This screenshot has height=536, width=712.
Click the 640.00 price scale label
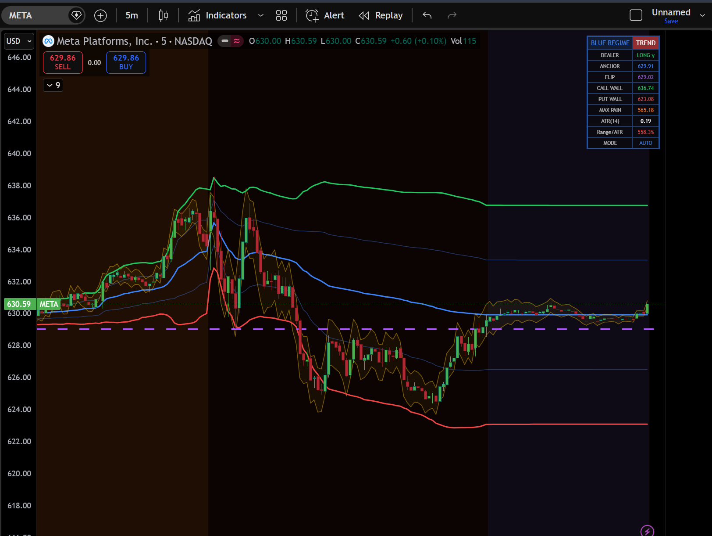click(x=19, y=154)
